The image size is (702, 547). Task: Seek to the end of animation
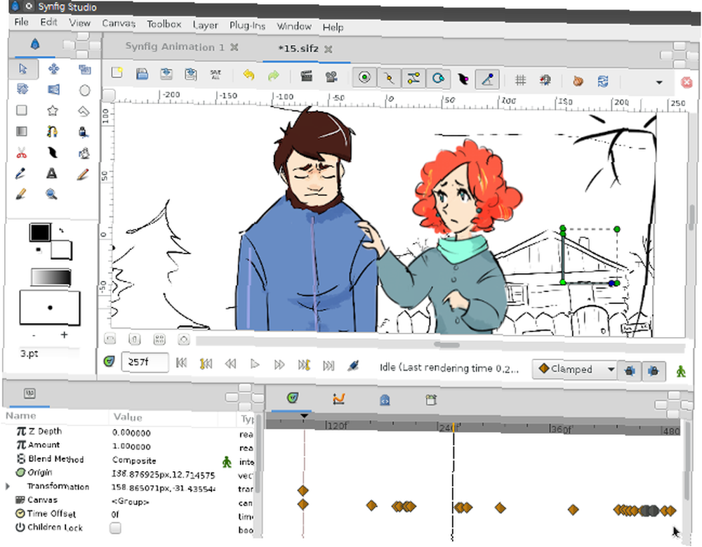329,366
